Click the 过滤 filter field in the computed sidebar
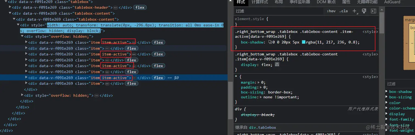The height and width of the screenshot is (135, 415). (400, 84)
